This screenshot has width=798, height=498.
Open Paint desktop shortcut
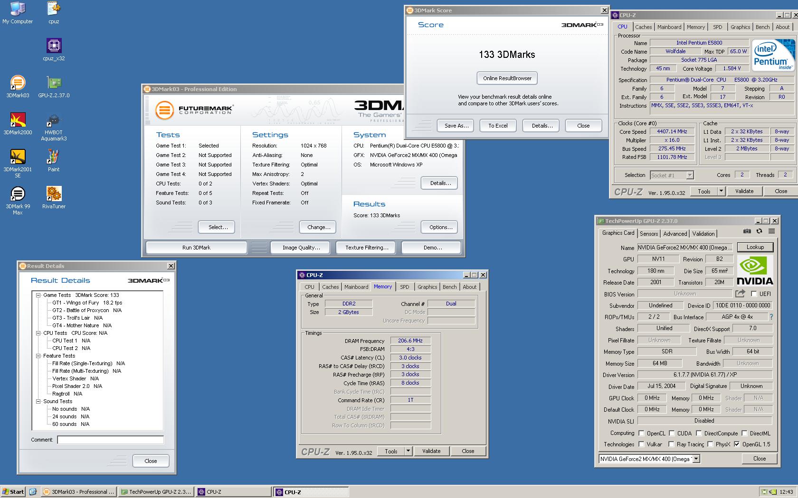click(54, 161)
